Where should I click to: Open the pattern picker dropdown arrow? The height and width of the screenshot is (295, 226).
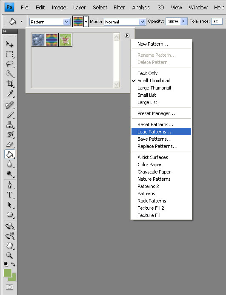(x=86, y=22)
